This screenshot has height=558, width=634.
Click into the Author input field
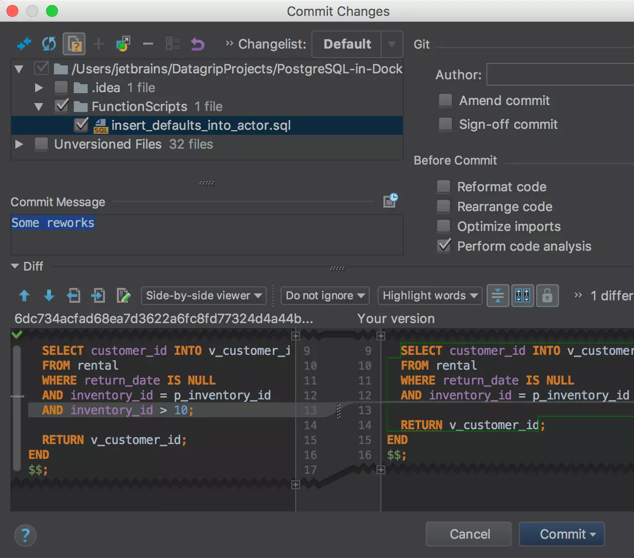pyautogui.click(x=560, y=75)
